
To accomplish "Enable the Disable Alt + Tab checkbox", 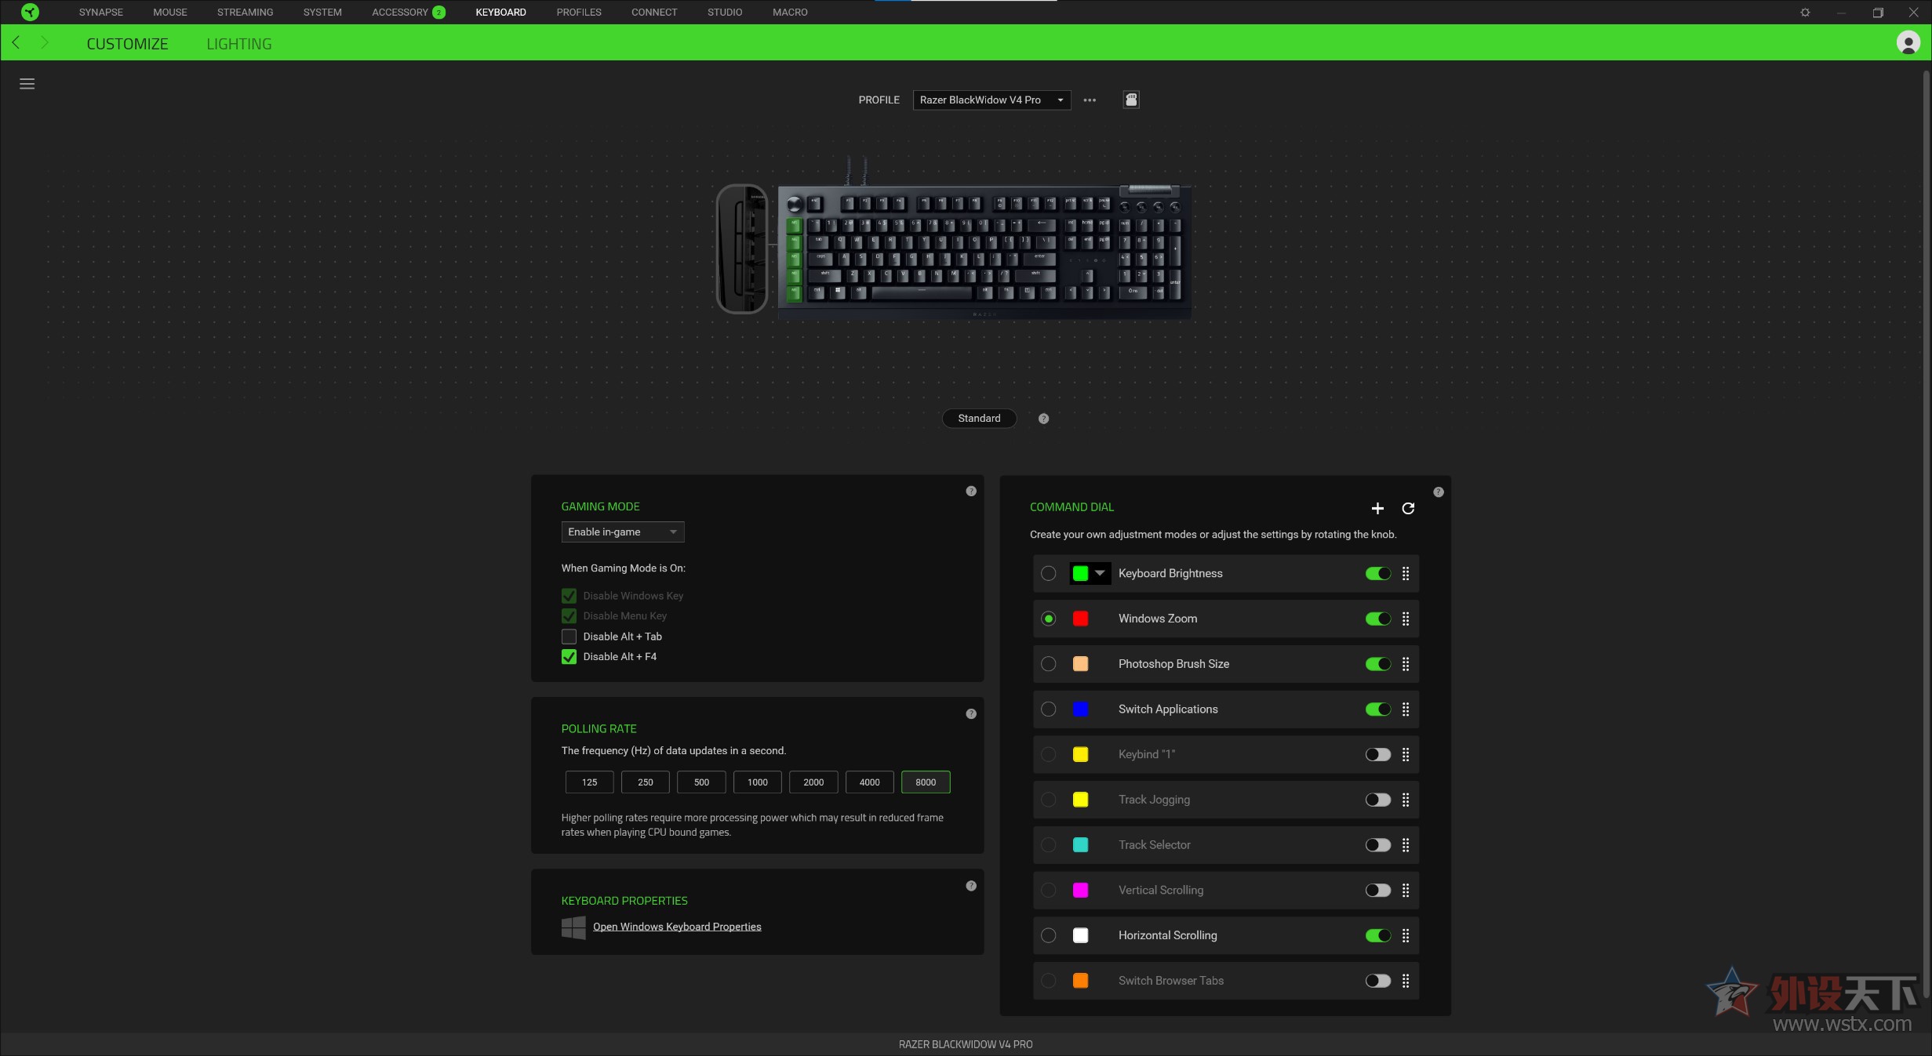I will tap(569, 636).
